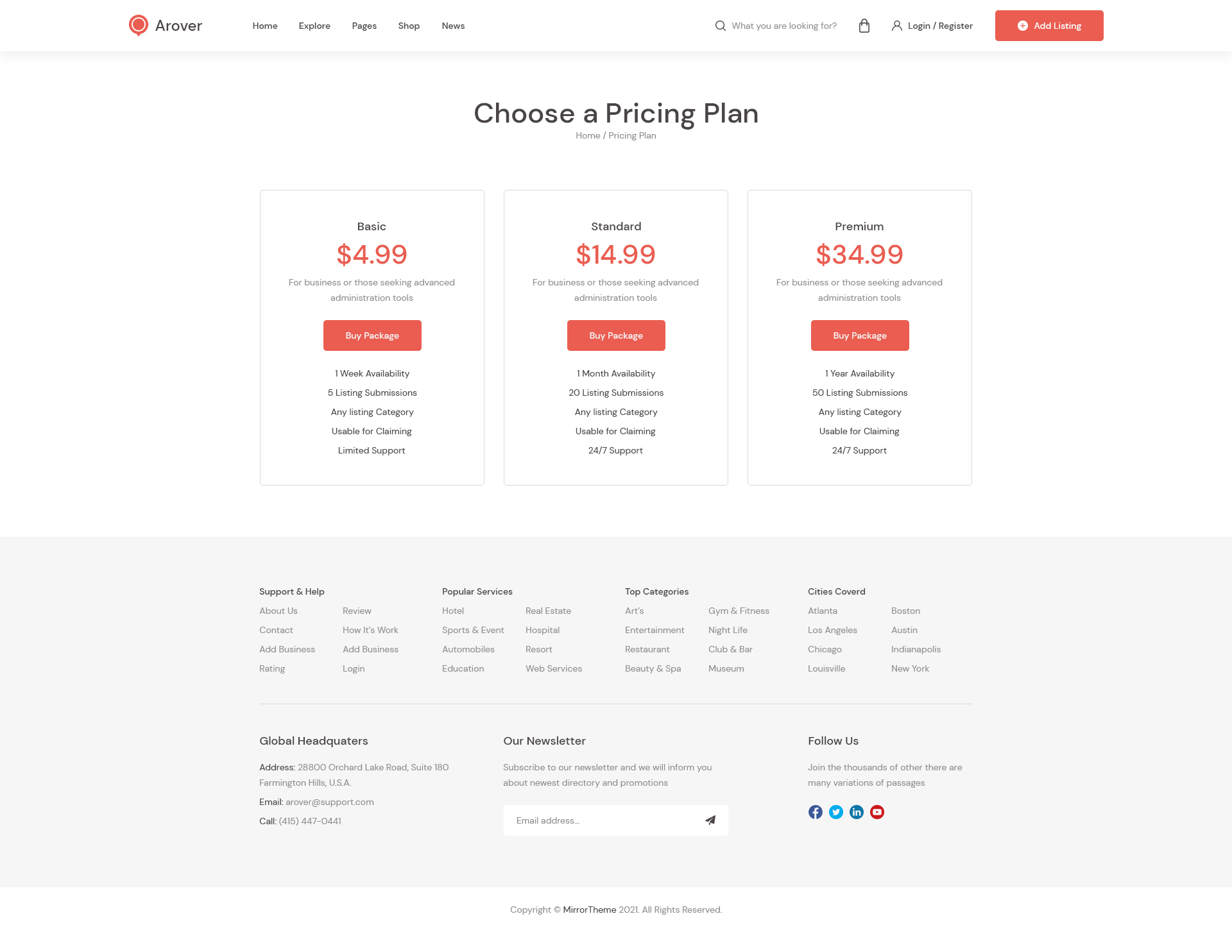Open the Pages menu

pyautogui.click(x=364, y=26)
